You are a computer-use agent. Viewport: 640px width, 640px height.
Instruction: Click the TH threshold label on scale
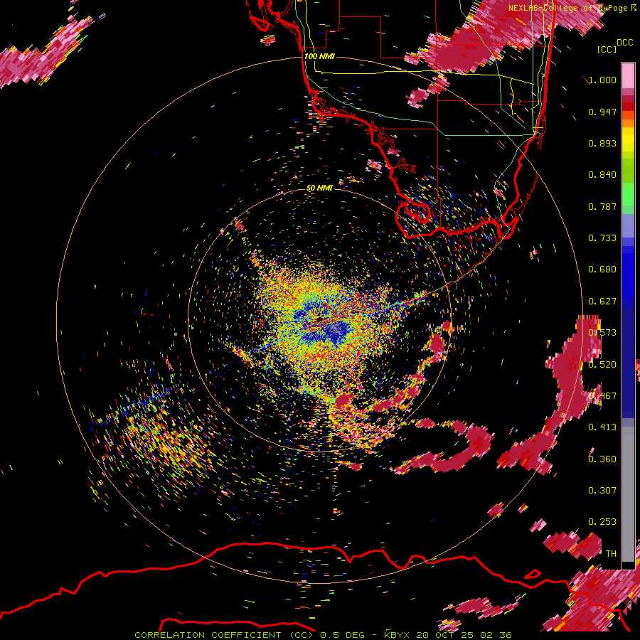coord(611,554)
